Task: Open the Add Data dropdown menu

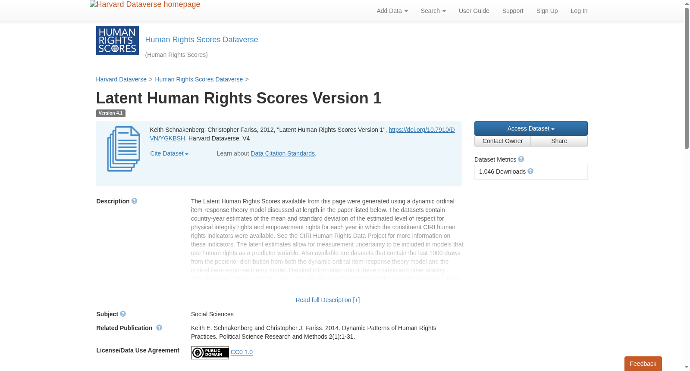Action: [392, 11]
